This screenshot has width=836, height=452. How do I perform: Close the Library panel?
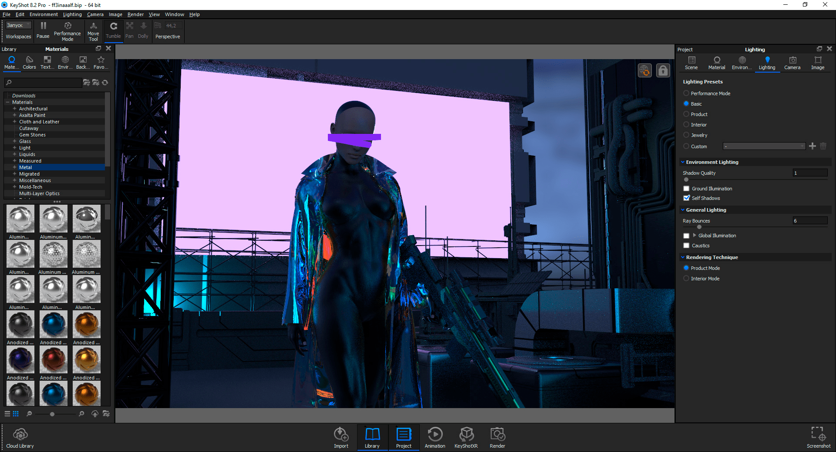tap(108, 49)
